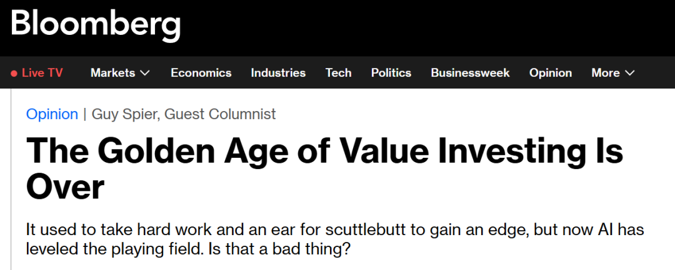Click the blue Opinion category link
This screenshot has height=270, width=675.
[52, 114]
